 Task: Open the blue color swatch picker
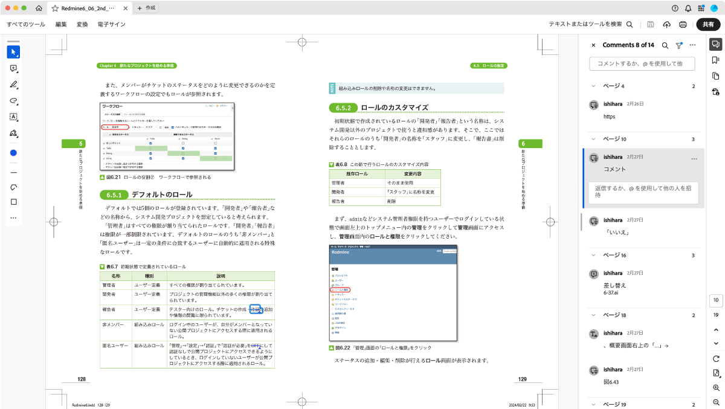click(13, 153)
